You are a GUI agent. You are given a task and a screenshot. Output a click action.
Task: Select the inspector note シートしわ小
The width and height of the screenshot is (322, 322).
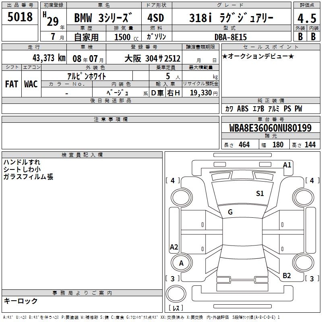pyautogui.click(x=22, y=169)
